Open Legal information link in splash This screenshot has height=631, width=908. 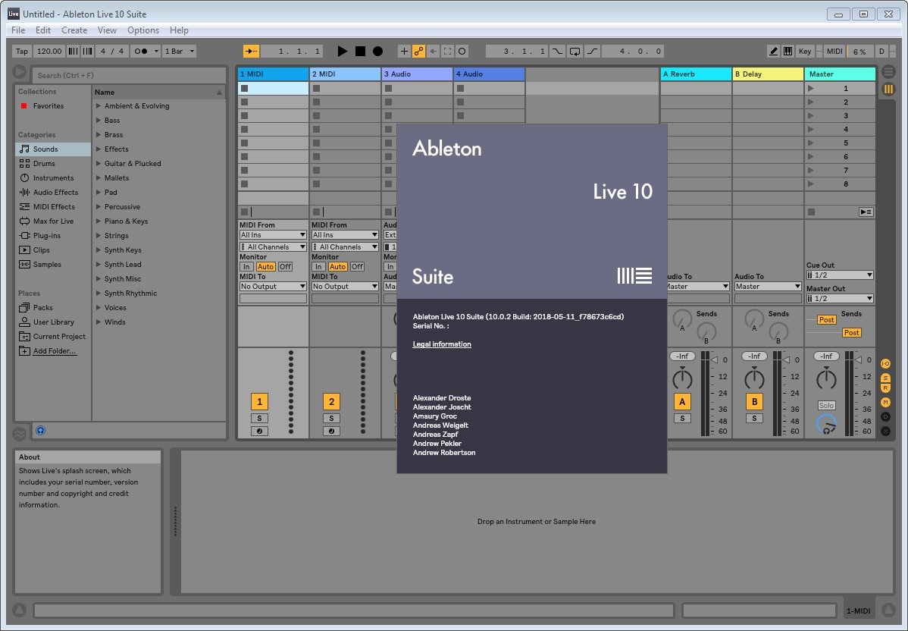tap(442, 344)
